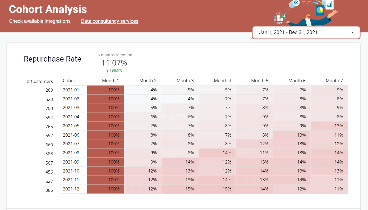Click the # Customers column header
The width and height of the screenshot is (368, 210).
[x=40, y=81]
